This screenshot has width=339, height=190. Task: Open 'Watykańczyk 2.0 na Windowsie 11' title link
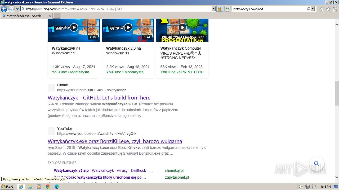point(123,51)
